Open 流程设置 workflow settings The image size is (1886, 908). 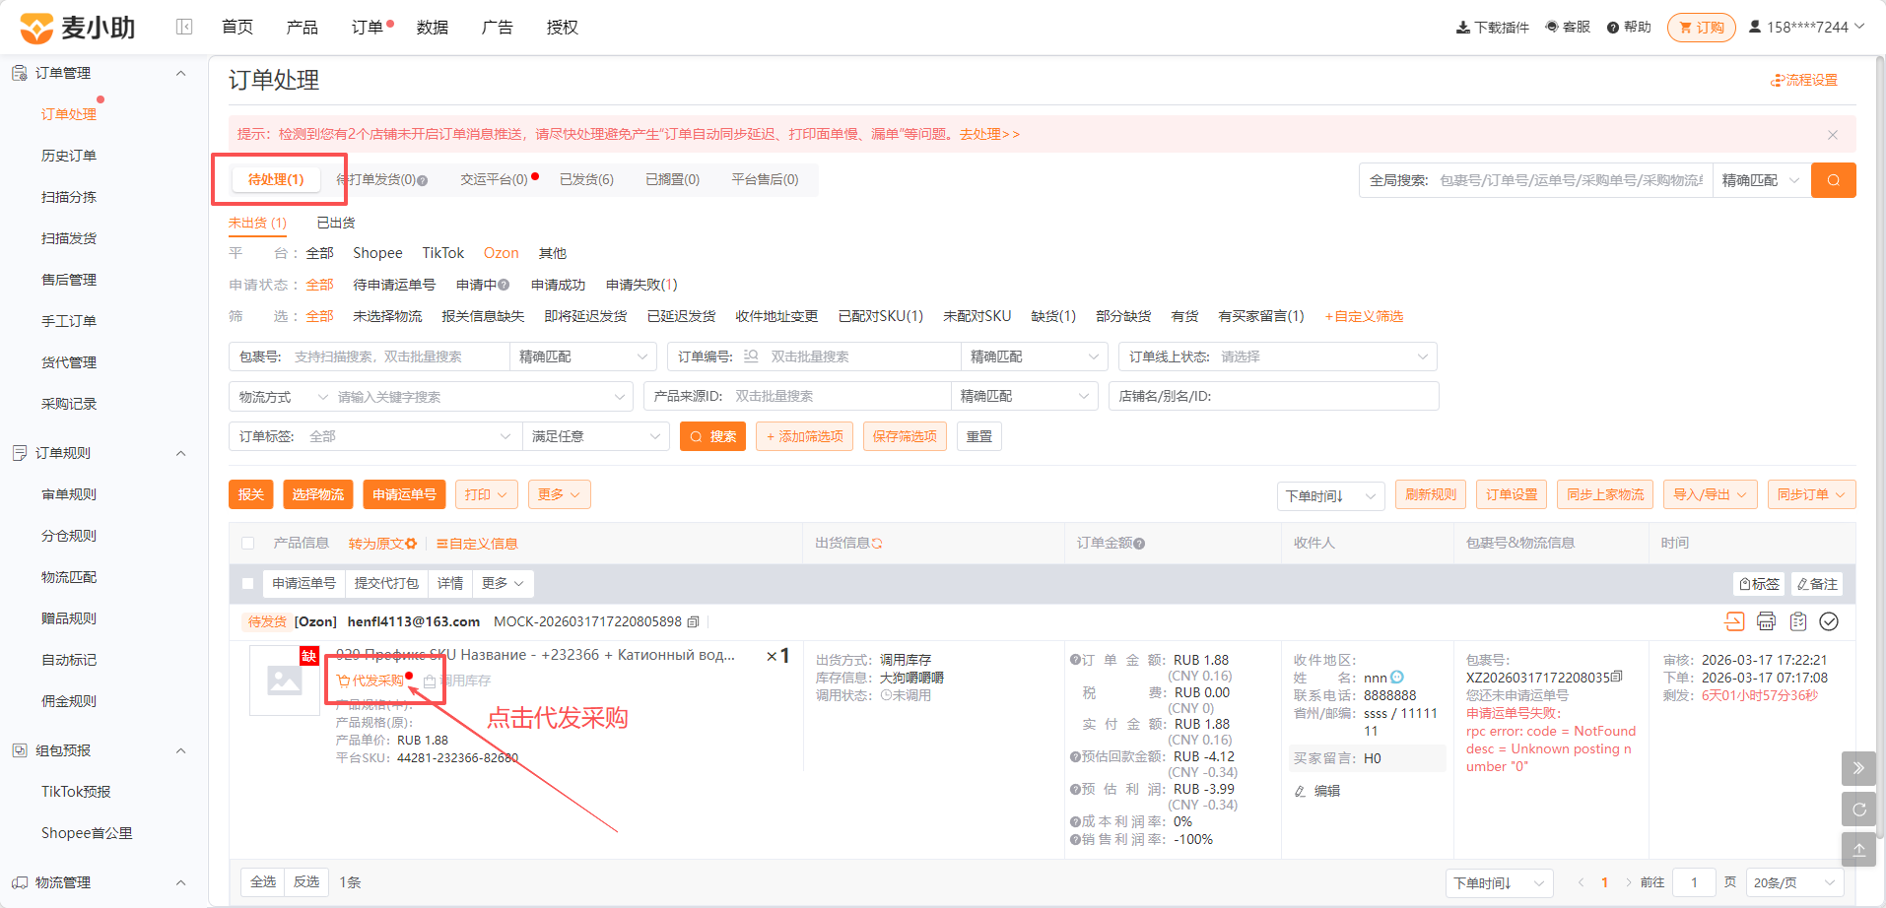[x=1804, y=80]
